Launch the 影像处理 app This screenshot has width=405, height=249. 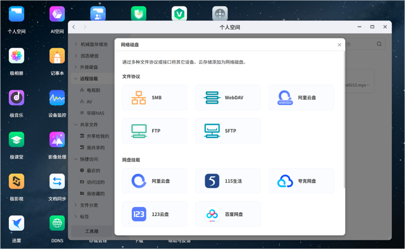point(57,139)
